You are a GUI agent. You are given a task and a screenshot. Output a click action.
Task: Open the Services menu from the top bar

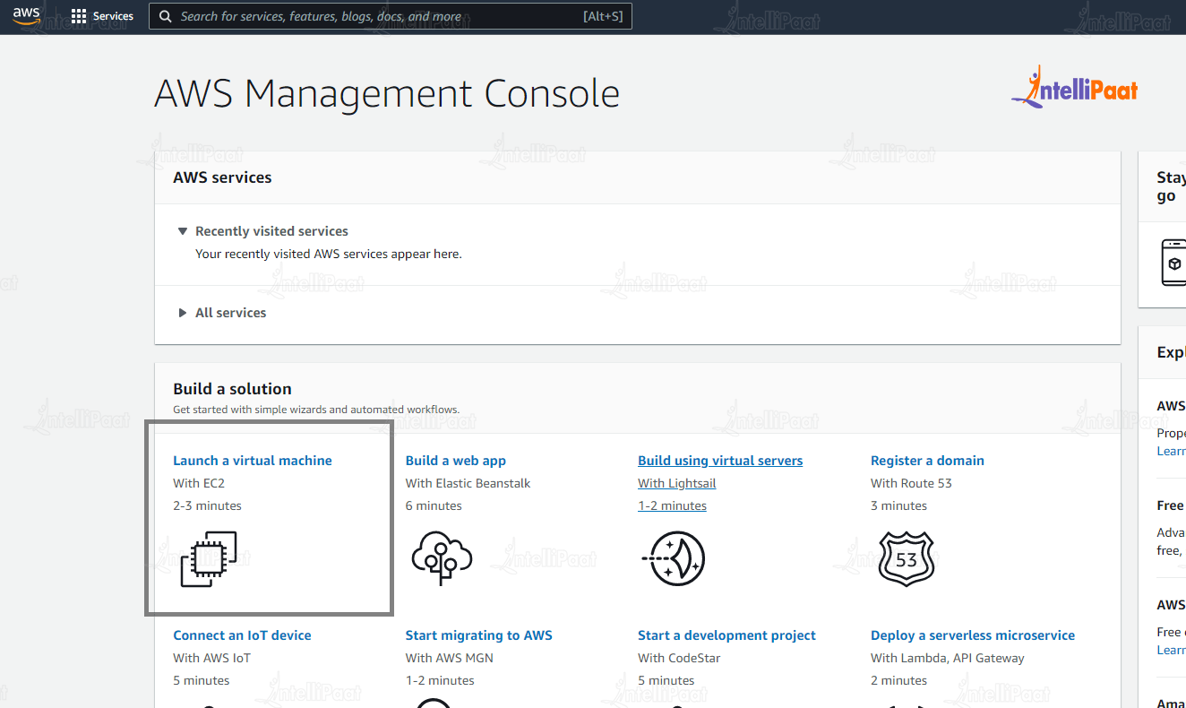(x=102, y=15)
